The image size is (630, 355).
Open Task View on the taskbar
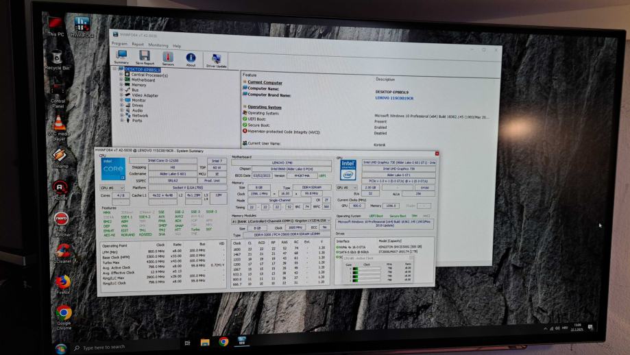(x=187, y=343)
